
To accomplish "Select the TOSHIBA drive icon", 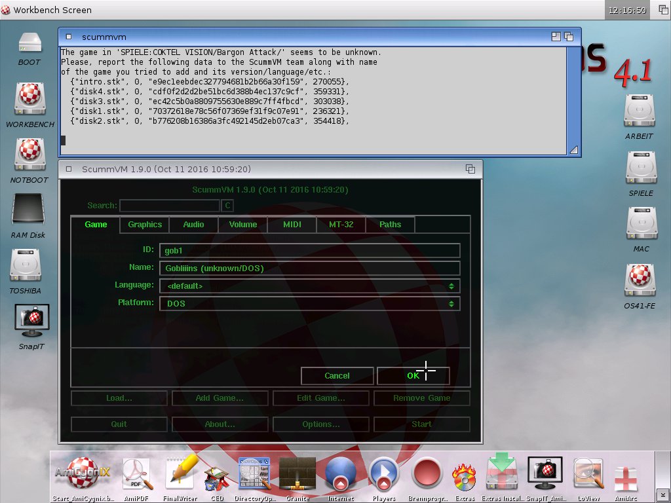I will 26,265.
